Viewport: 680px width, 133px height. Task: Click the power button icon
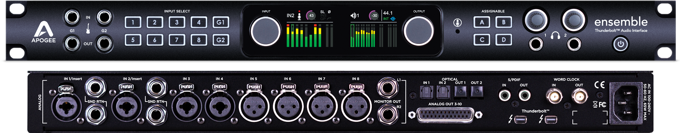coord(621,44)
